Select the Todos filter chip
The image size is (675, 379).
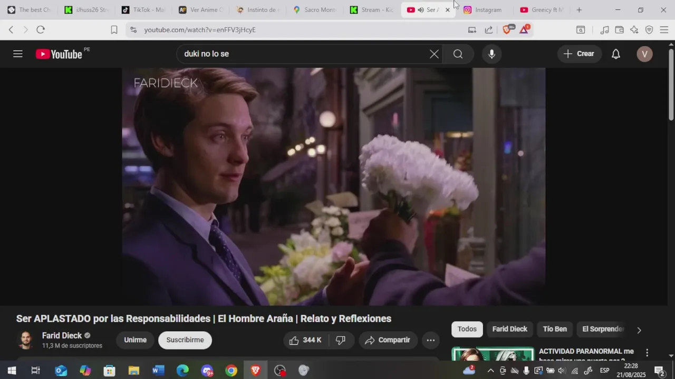[467, 329]
